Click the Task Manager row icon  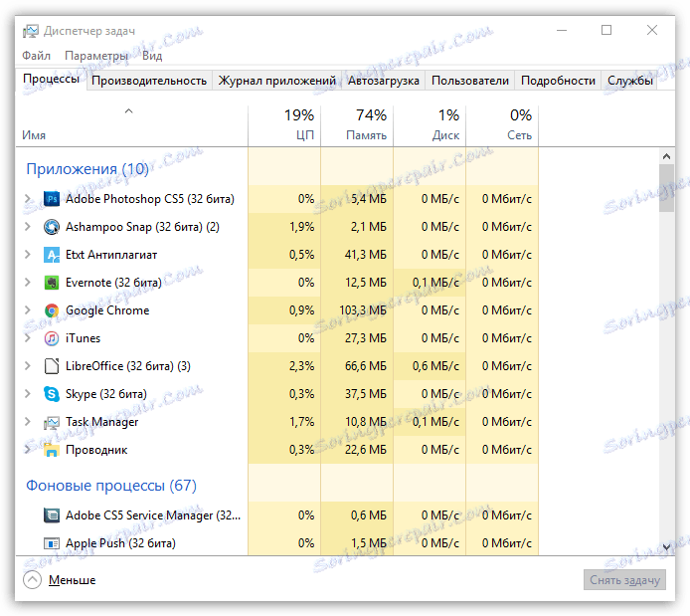(52, 422)
